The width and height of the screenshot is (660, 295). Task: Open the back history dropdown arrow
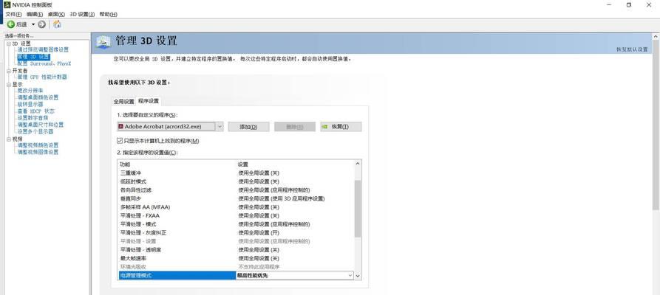tap(33, 24)
